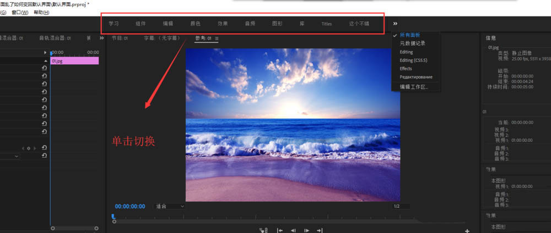This screenshot has width=551, height=233.
Task: Click Go to In point icon
Action: coord(280,230)
